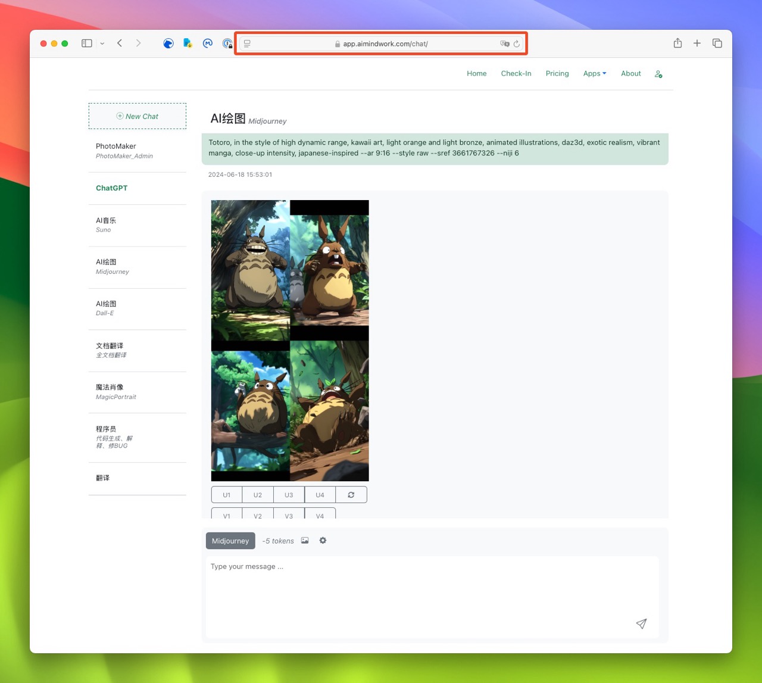Go forward with the Safari forward arrow

coord(138,43)
